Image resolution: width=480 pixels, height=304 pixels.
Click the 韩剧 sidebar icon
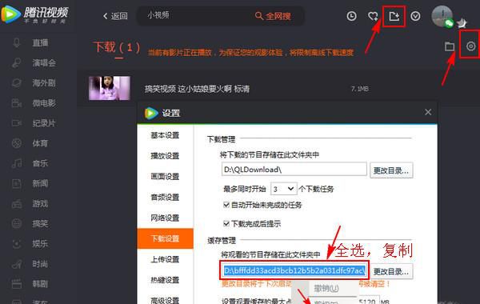pyautogui.click(x=17, y=284)
